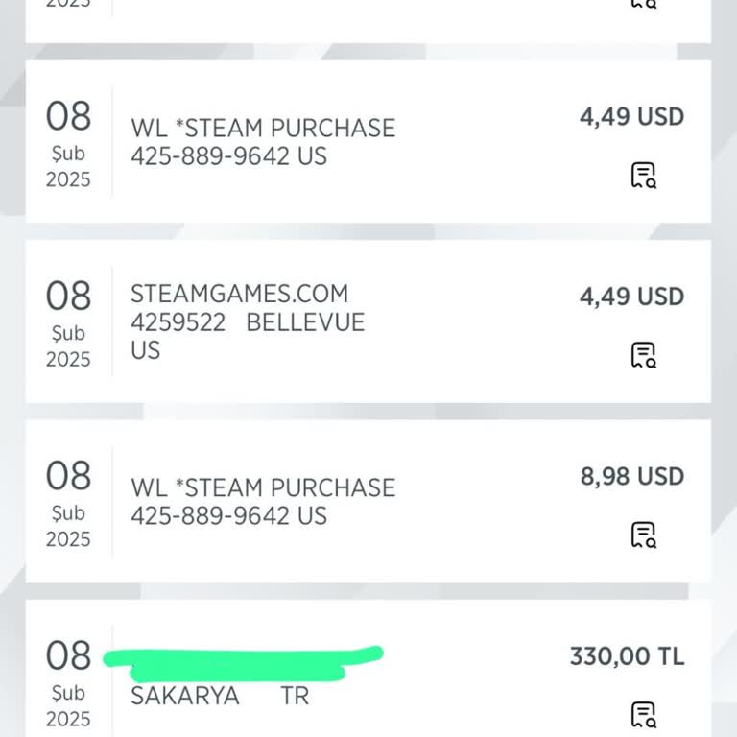
Task: Open WL *STEAM PURCHASE entry costing 8,98 USD
Action: coord(263,487)
